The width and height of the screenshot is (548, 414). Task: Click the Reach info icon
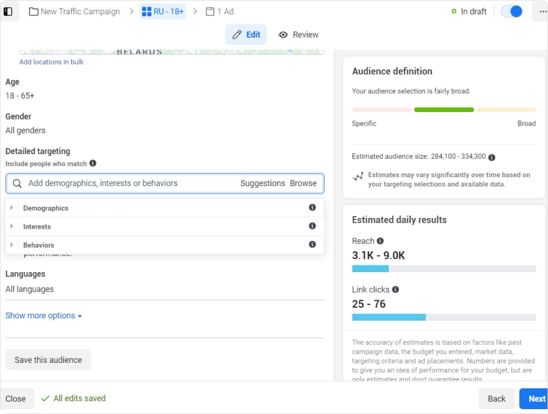click(380, 241)
